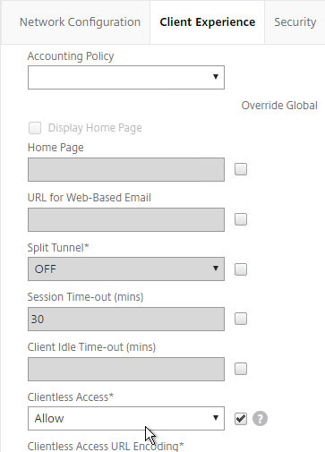Toggle Override Global for Split Tunnel
Viewport: 325px width, 452px height.
(x=241, y=269)
